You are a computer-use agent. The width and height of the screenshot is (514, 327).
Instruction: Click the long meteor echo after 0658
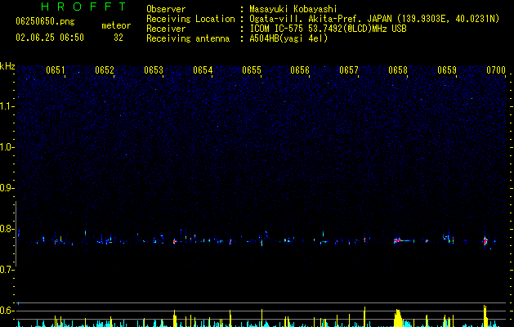404,240
